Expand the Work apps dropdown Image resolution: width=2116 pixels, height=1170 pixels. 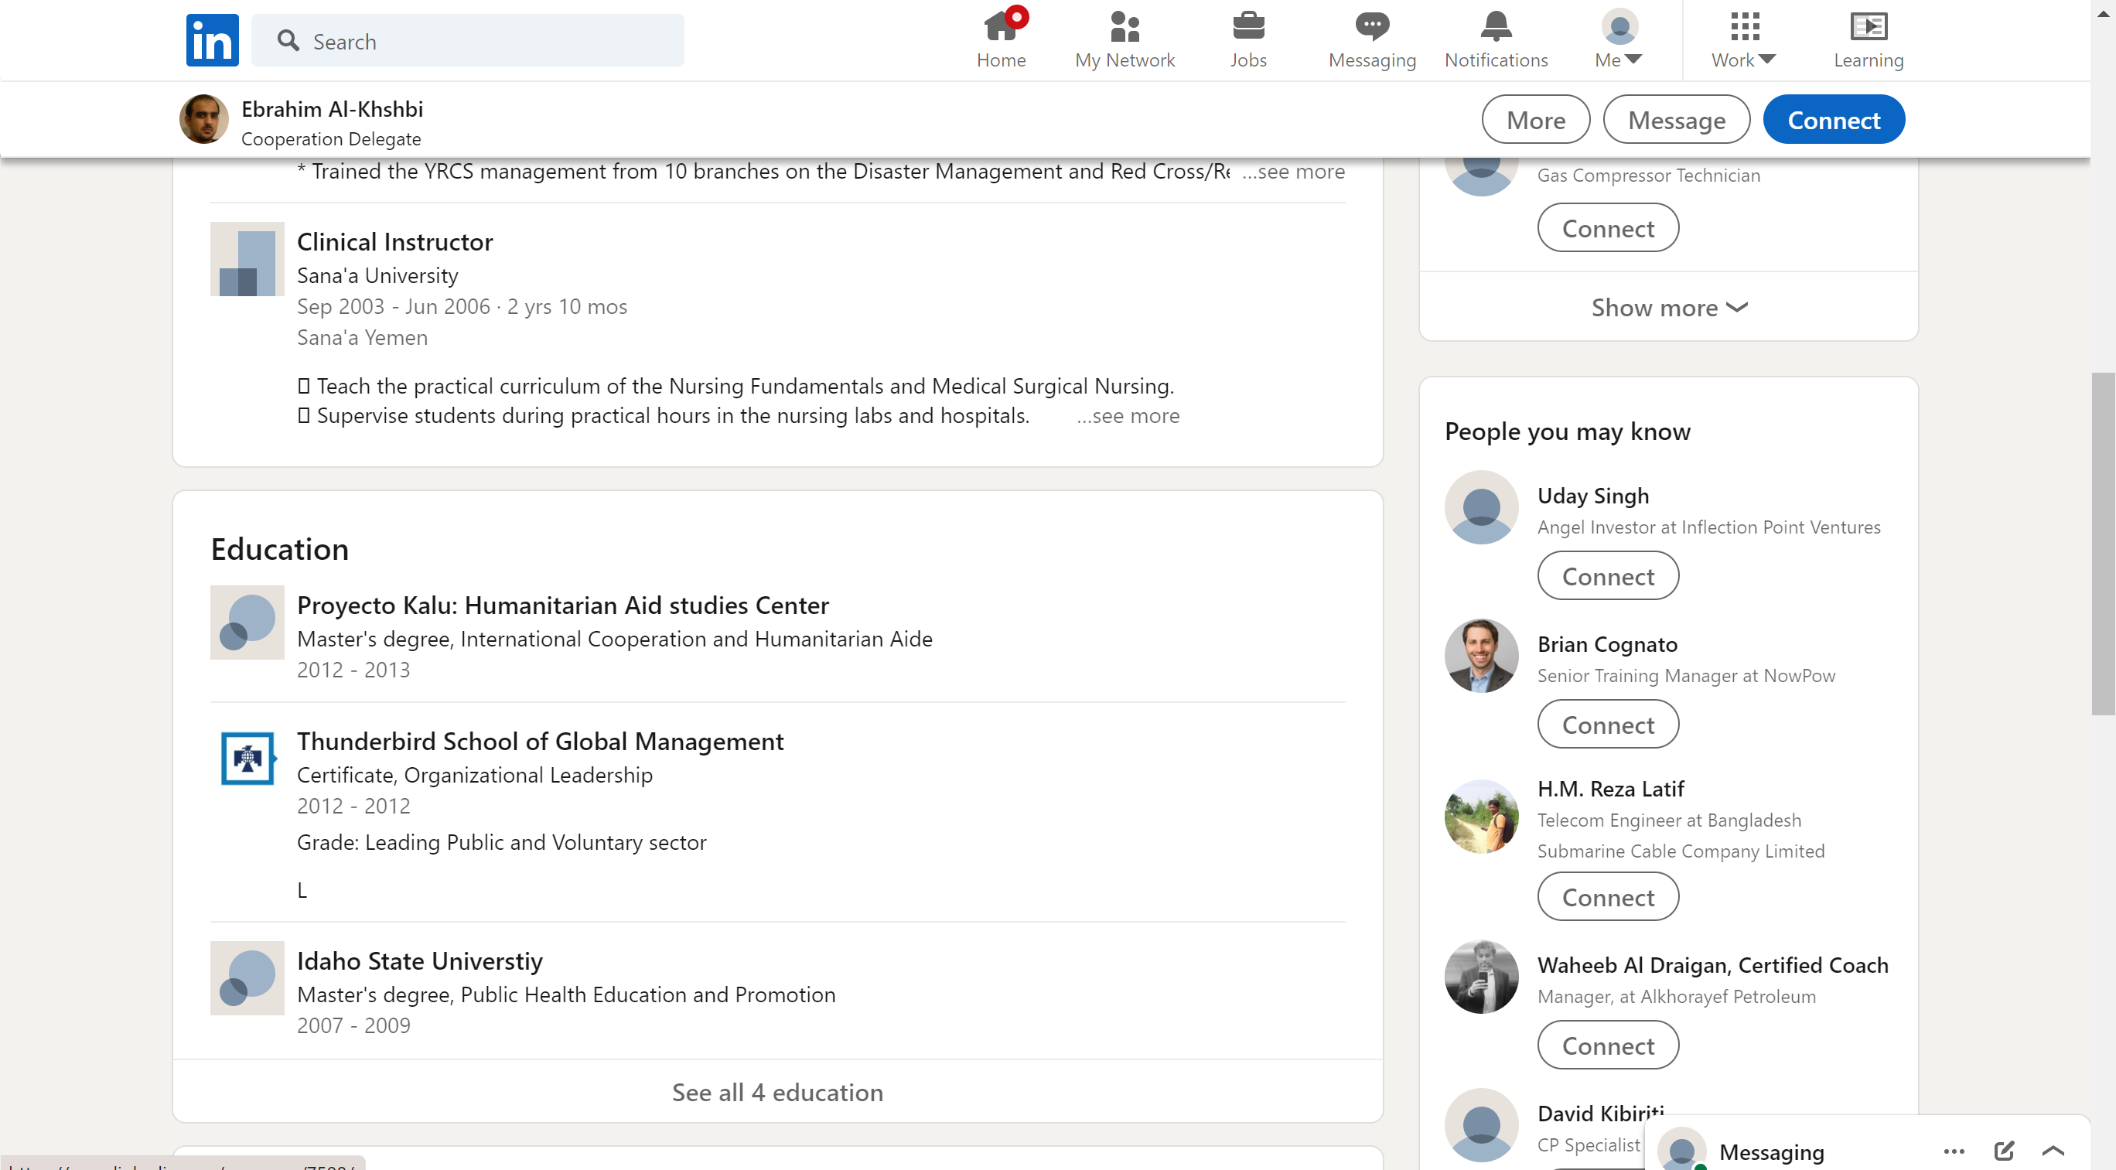(1743, 39)
